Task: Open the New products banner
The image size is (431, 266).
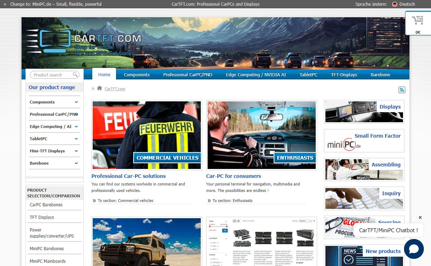Action: [x=364, y=255]
